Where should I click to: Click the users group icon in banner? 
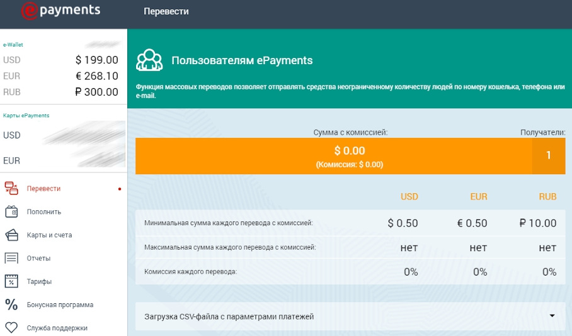click(149, 60)
